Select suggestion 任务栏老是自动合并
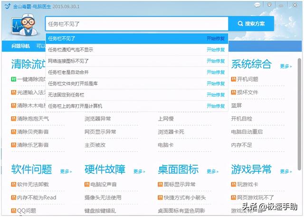The image size is (304, 217). coord(137,72)
